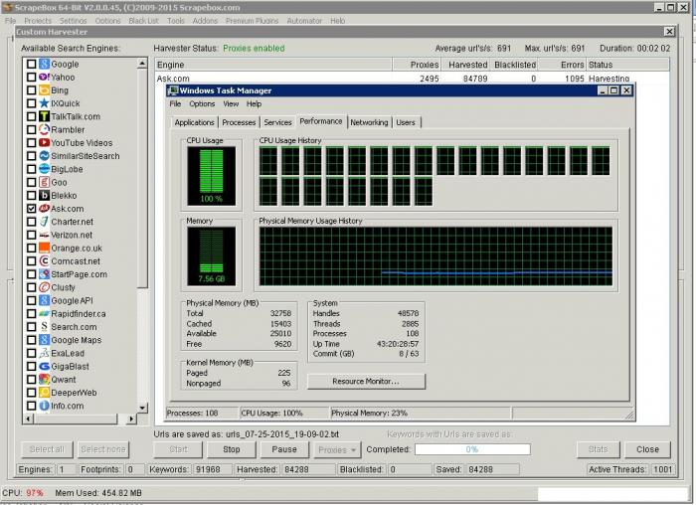
Task: Open the Users tab
Action: [406, 122]
